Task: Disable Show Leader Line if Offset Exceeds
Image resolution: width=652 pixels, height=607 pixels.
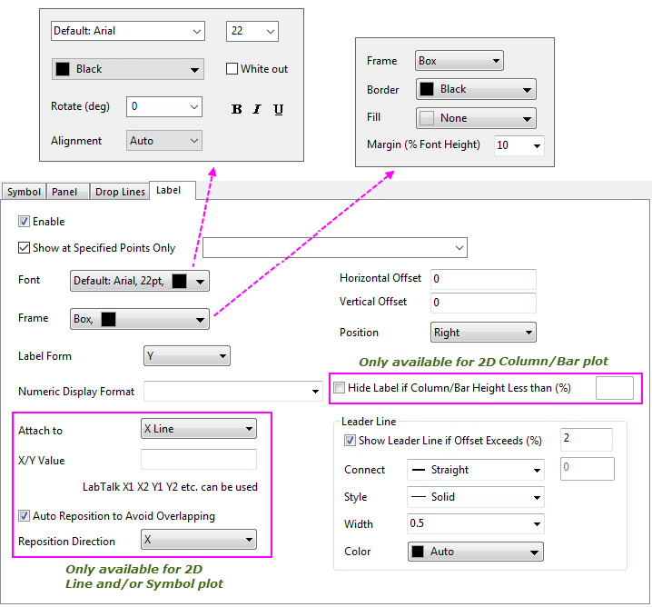Action: click(351, 441)
